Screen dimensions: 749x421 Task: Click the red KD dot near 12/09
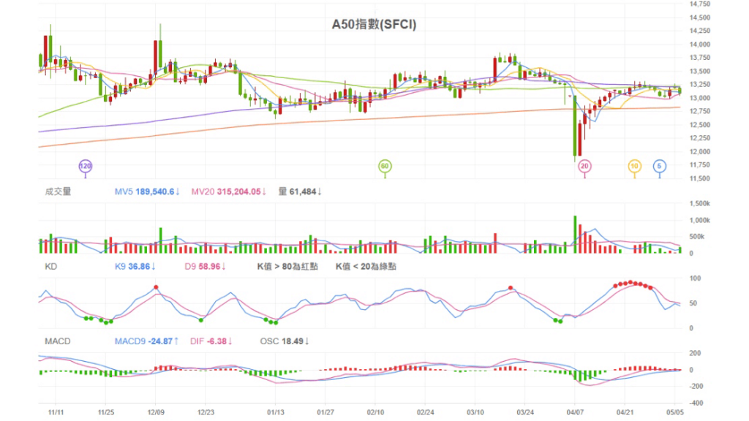156,287
